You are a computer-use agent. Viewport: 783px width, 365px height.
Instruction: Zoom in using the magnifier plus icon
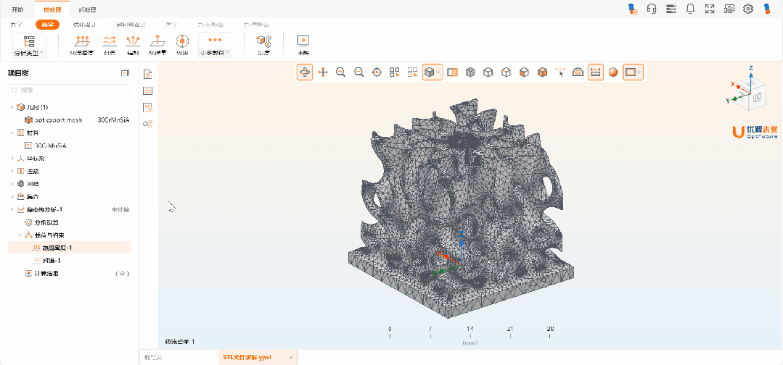(x=340, y=72)
